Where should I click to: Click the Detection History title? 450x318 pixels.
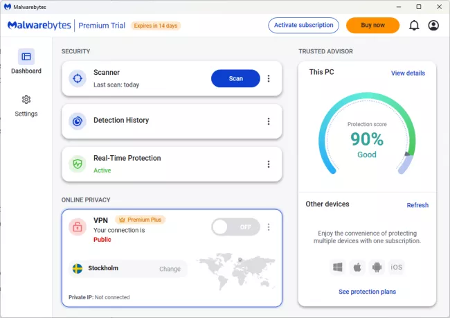coord(121,120)
